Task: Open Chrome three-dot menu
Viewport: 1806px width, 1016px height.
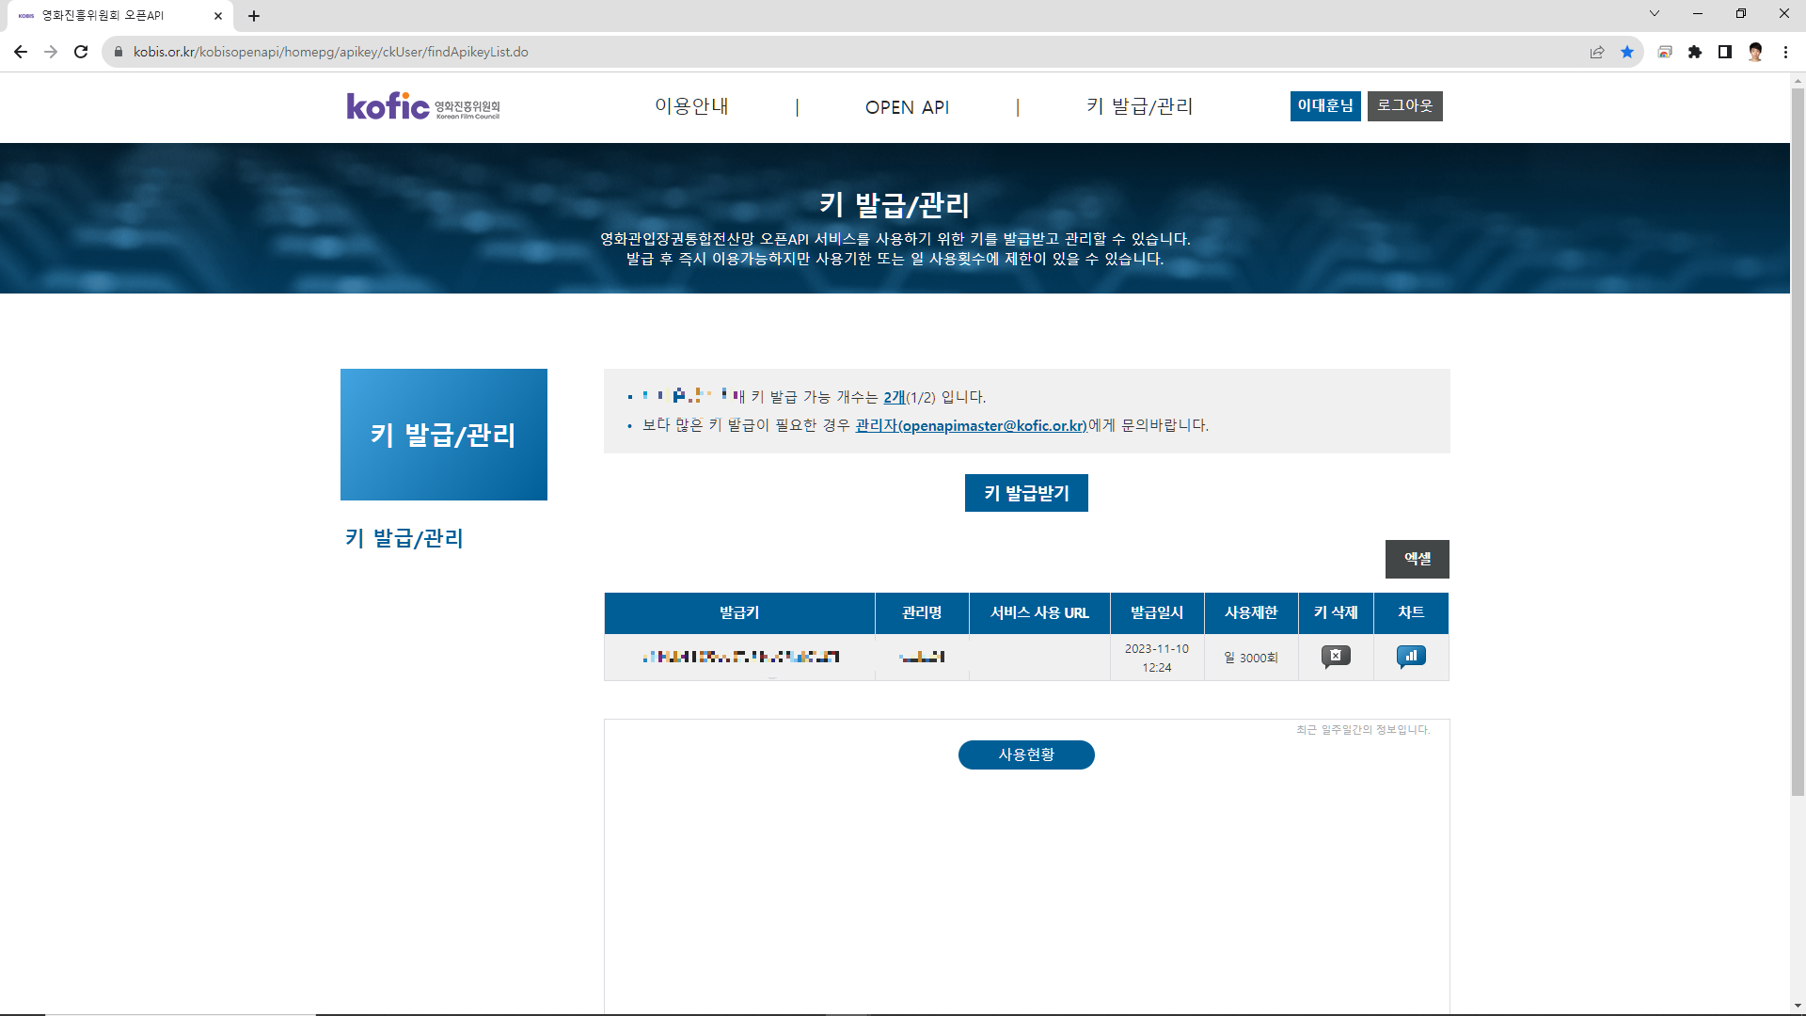Action: [x=1785, y=52]
